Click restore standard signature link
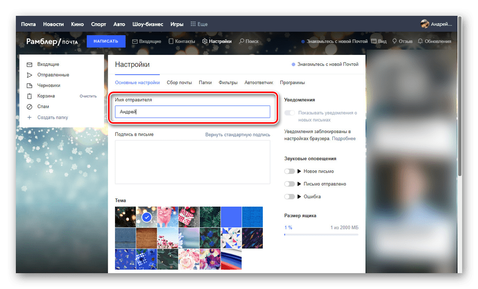 tap(238, 135)
